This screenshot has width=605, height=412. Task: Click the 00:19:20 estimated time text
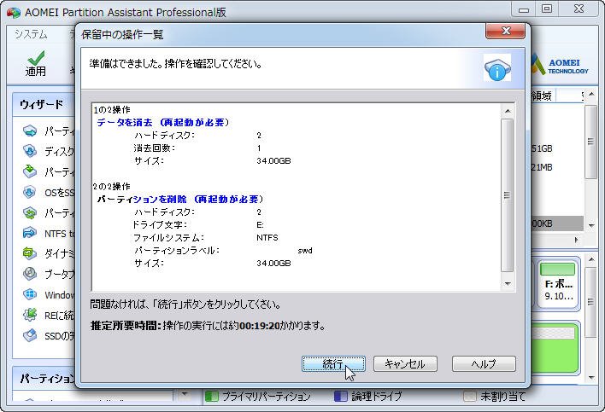(260, 326)
